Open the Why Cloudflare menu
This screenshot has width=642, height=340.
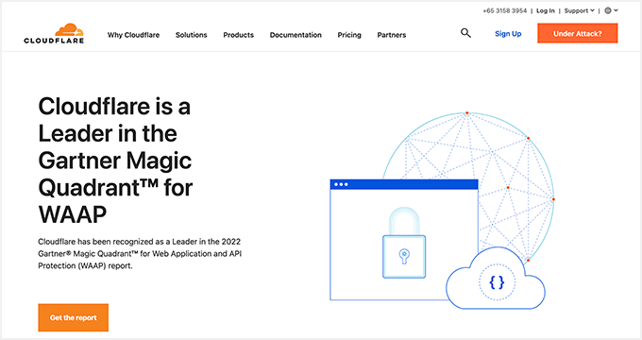(x=133, y=35)
